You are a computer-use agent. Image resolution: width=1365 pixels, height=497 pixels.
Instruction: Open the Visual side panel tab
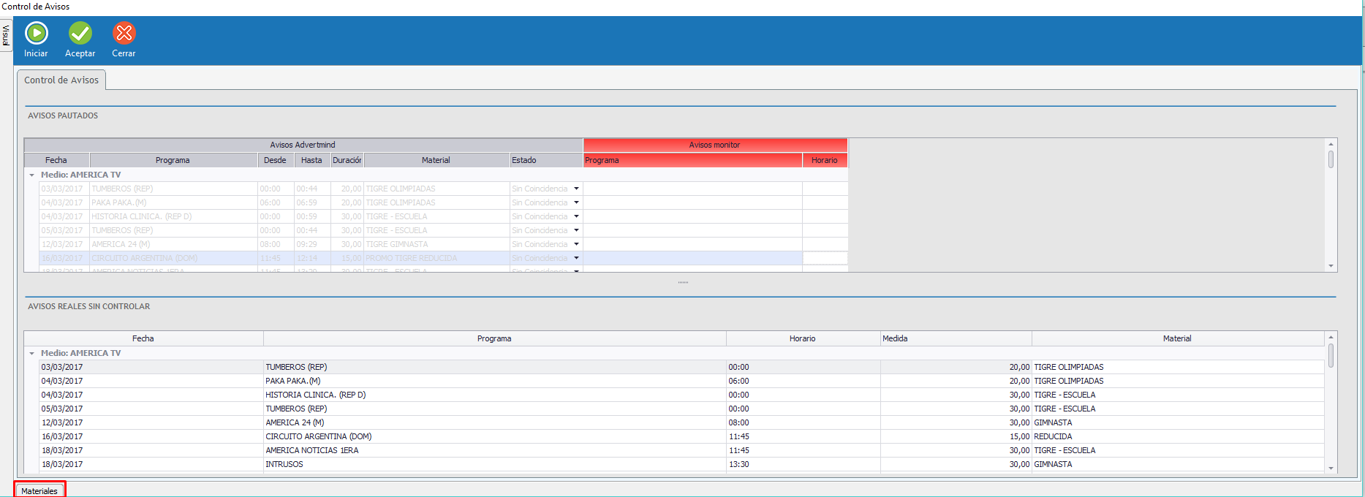tap(6, 34)
